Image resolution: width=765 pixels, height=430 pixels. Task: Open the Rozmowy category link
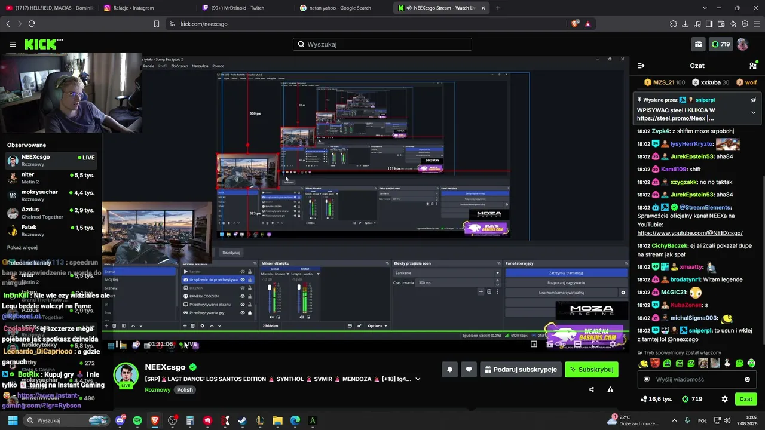pos(158,390)
